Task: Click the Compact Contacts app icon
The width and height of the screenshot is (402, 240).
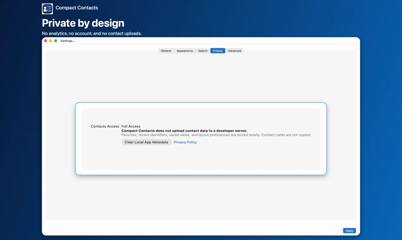Action: tap(47, 9)
